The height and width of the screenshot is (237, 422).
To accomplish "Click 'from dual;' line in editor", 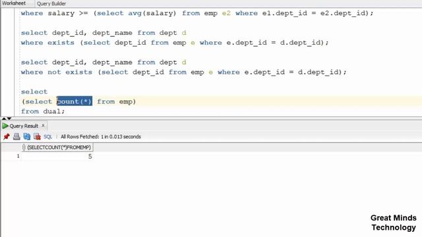I will (43, 111).
